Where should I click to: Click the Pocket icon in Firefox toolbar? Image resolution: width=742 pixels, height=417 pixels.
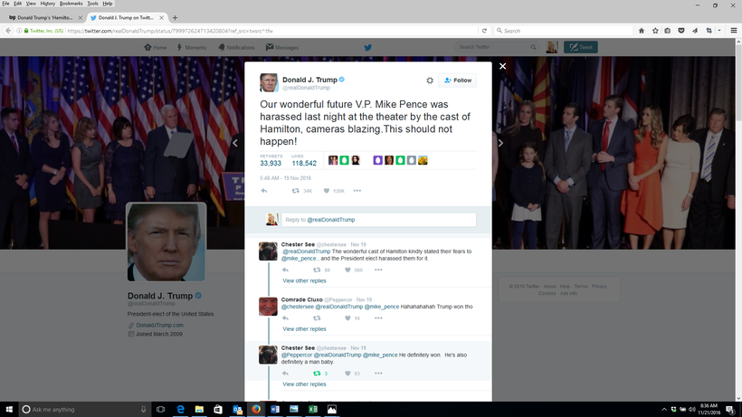(x=681, y=31)
